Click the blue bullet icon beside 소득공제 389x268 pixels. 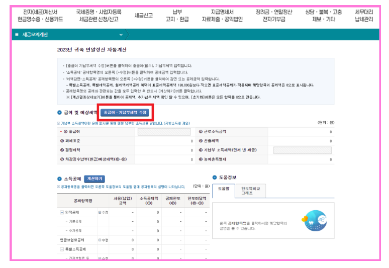(59, 179)
